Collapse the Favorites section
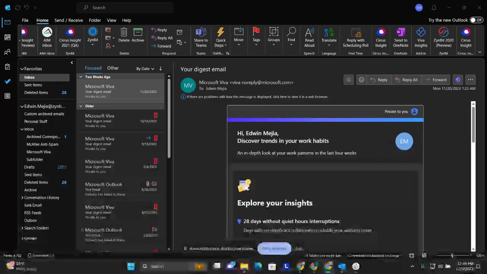 [22, 69]
